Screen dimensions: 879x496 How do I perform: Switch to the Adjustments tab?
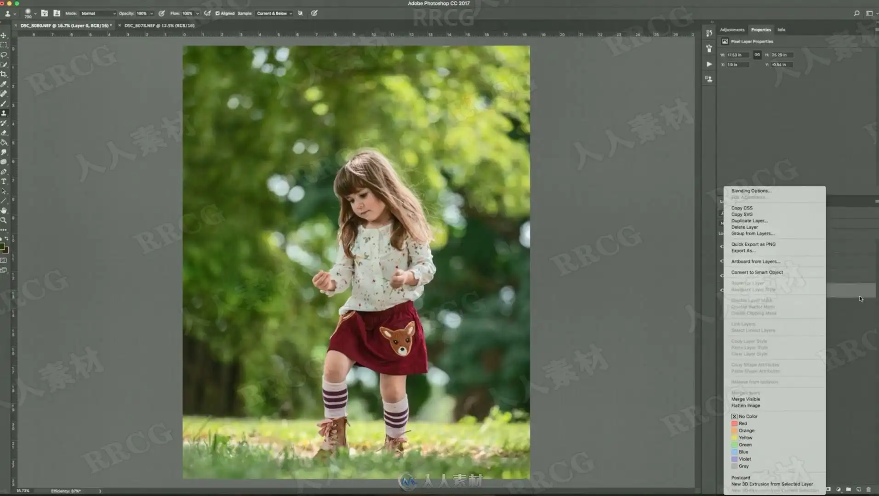[x=732, y=30]
